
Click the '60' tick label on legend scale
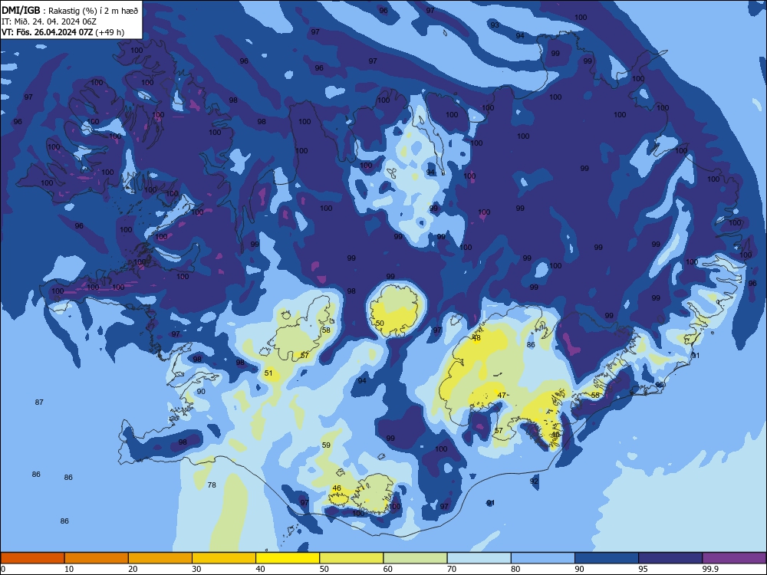(x=388, y=569)
